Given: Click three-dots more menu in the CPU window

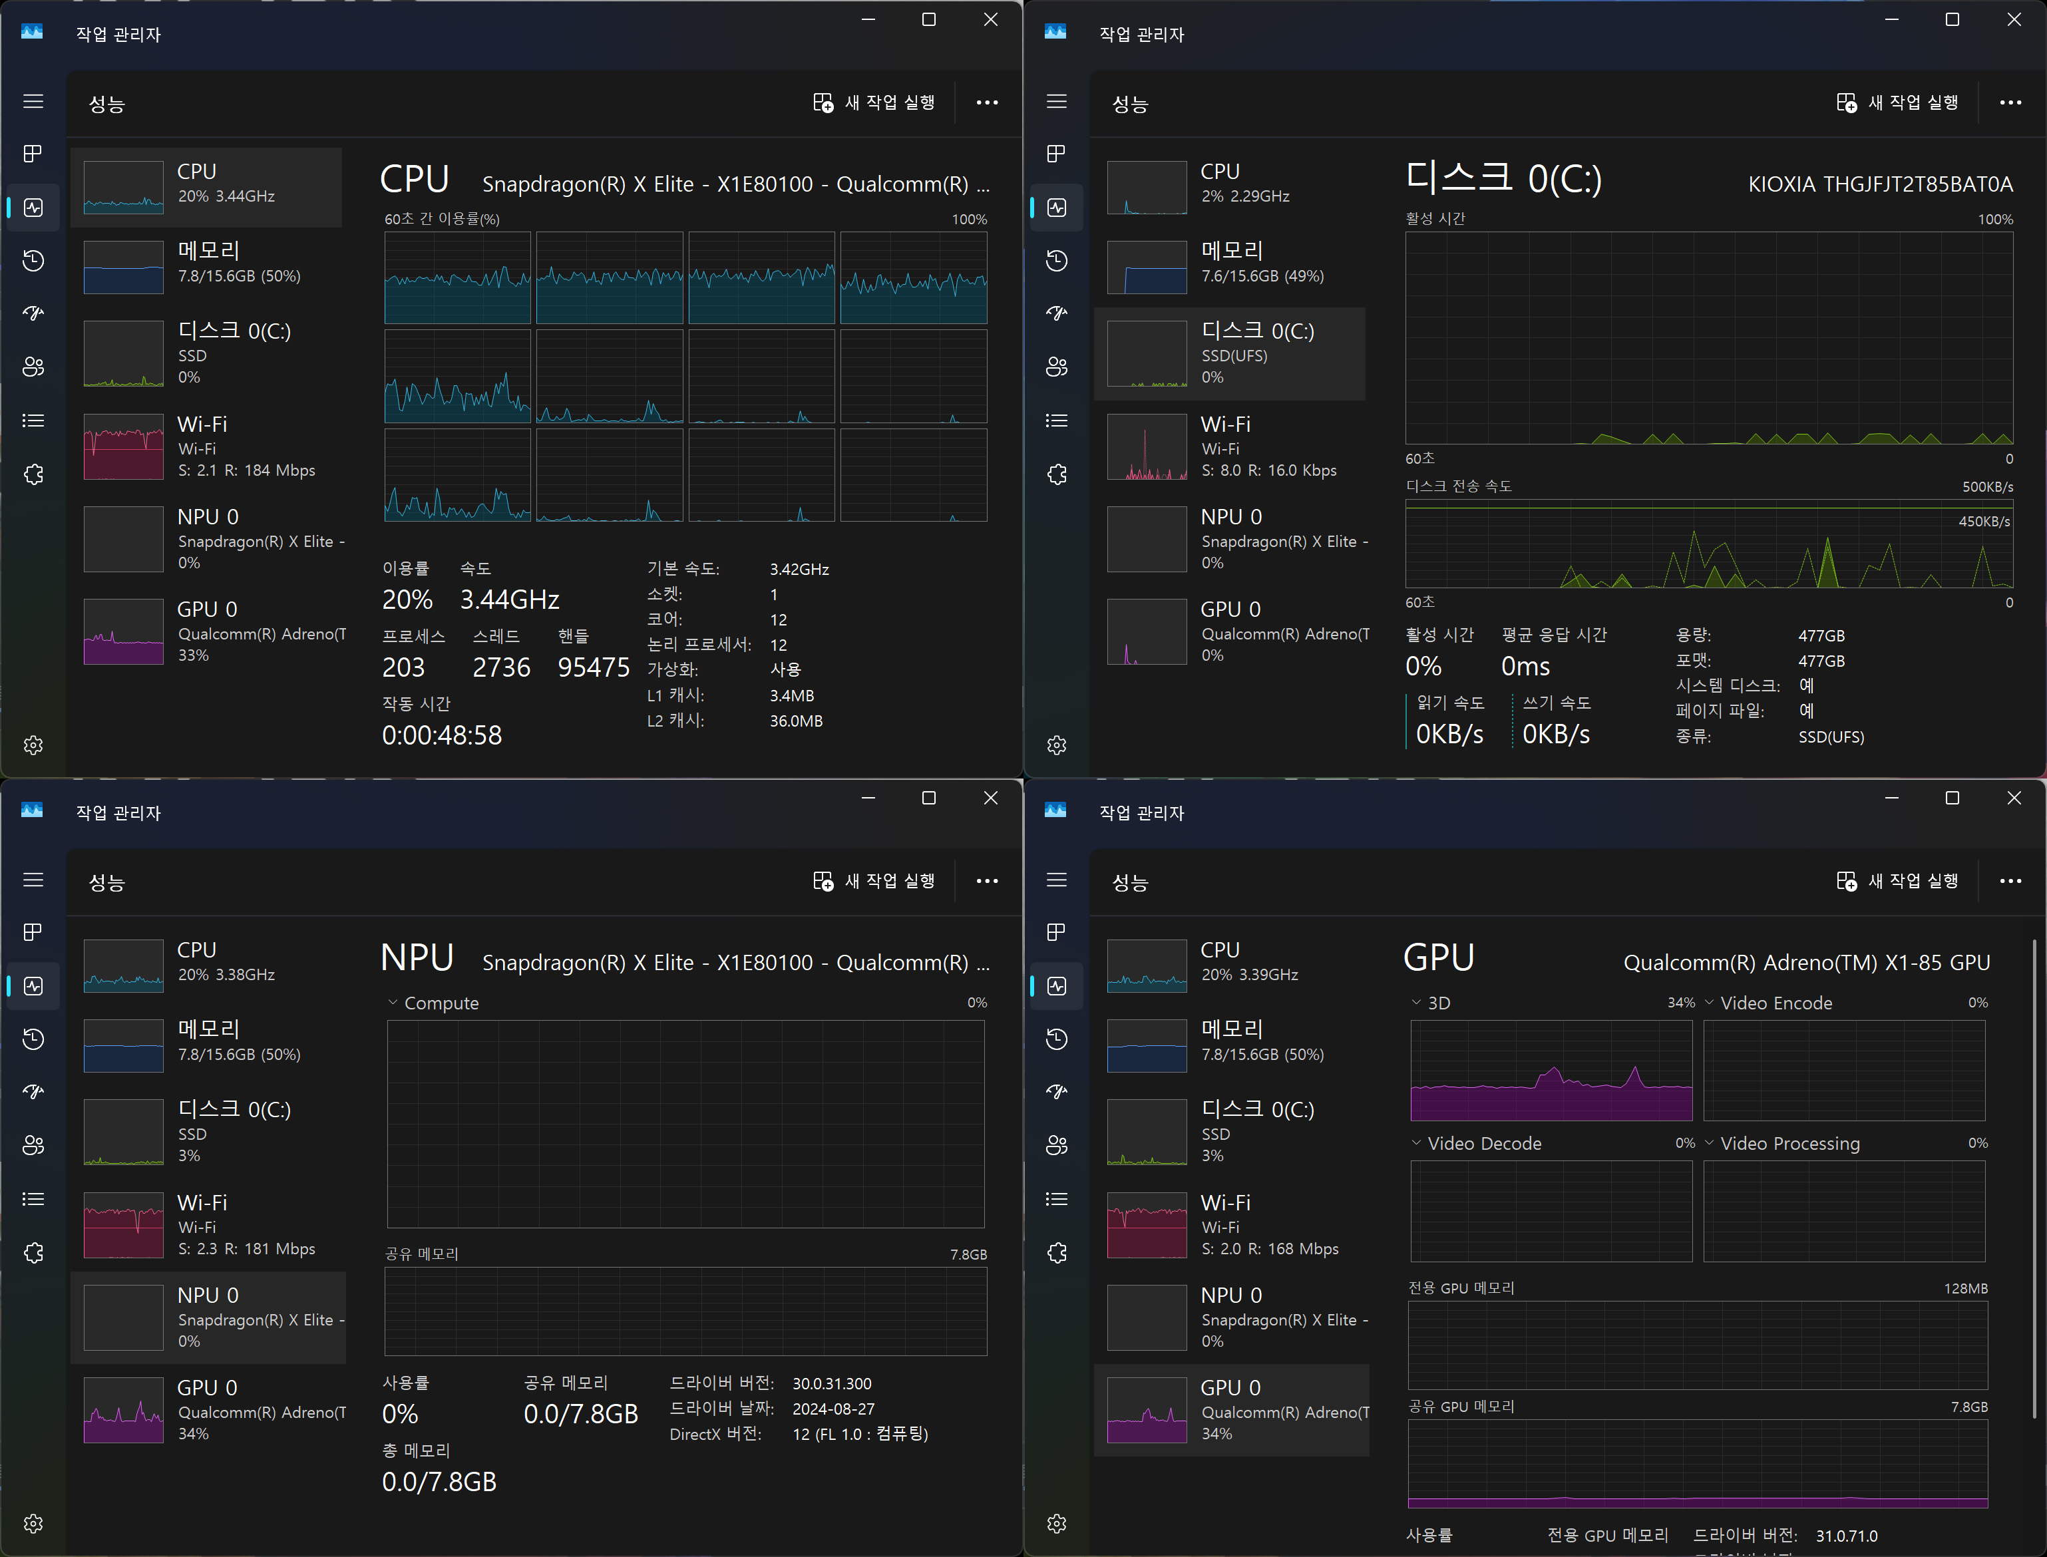Looking at the screenshot, I should click(x=987, y=102).
